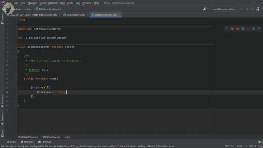Image resolution: width=263 pixels, height=148 pixels.
Task: Click the Run with Coverage icon
Action: pyautogui.click(x=252, y=9)
